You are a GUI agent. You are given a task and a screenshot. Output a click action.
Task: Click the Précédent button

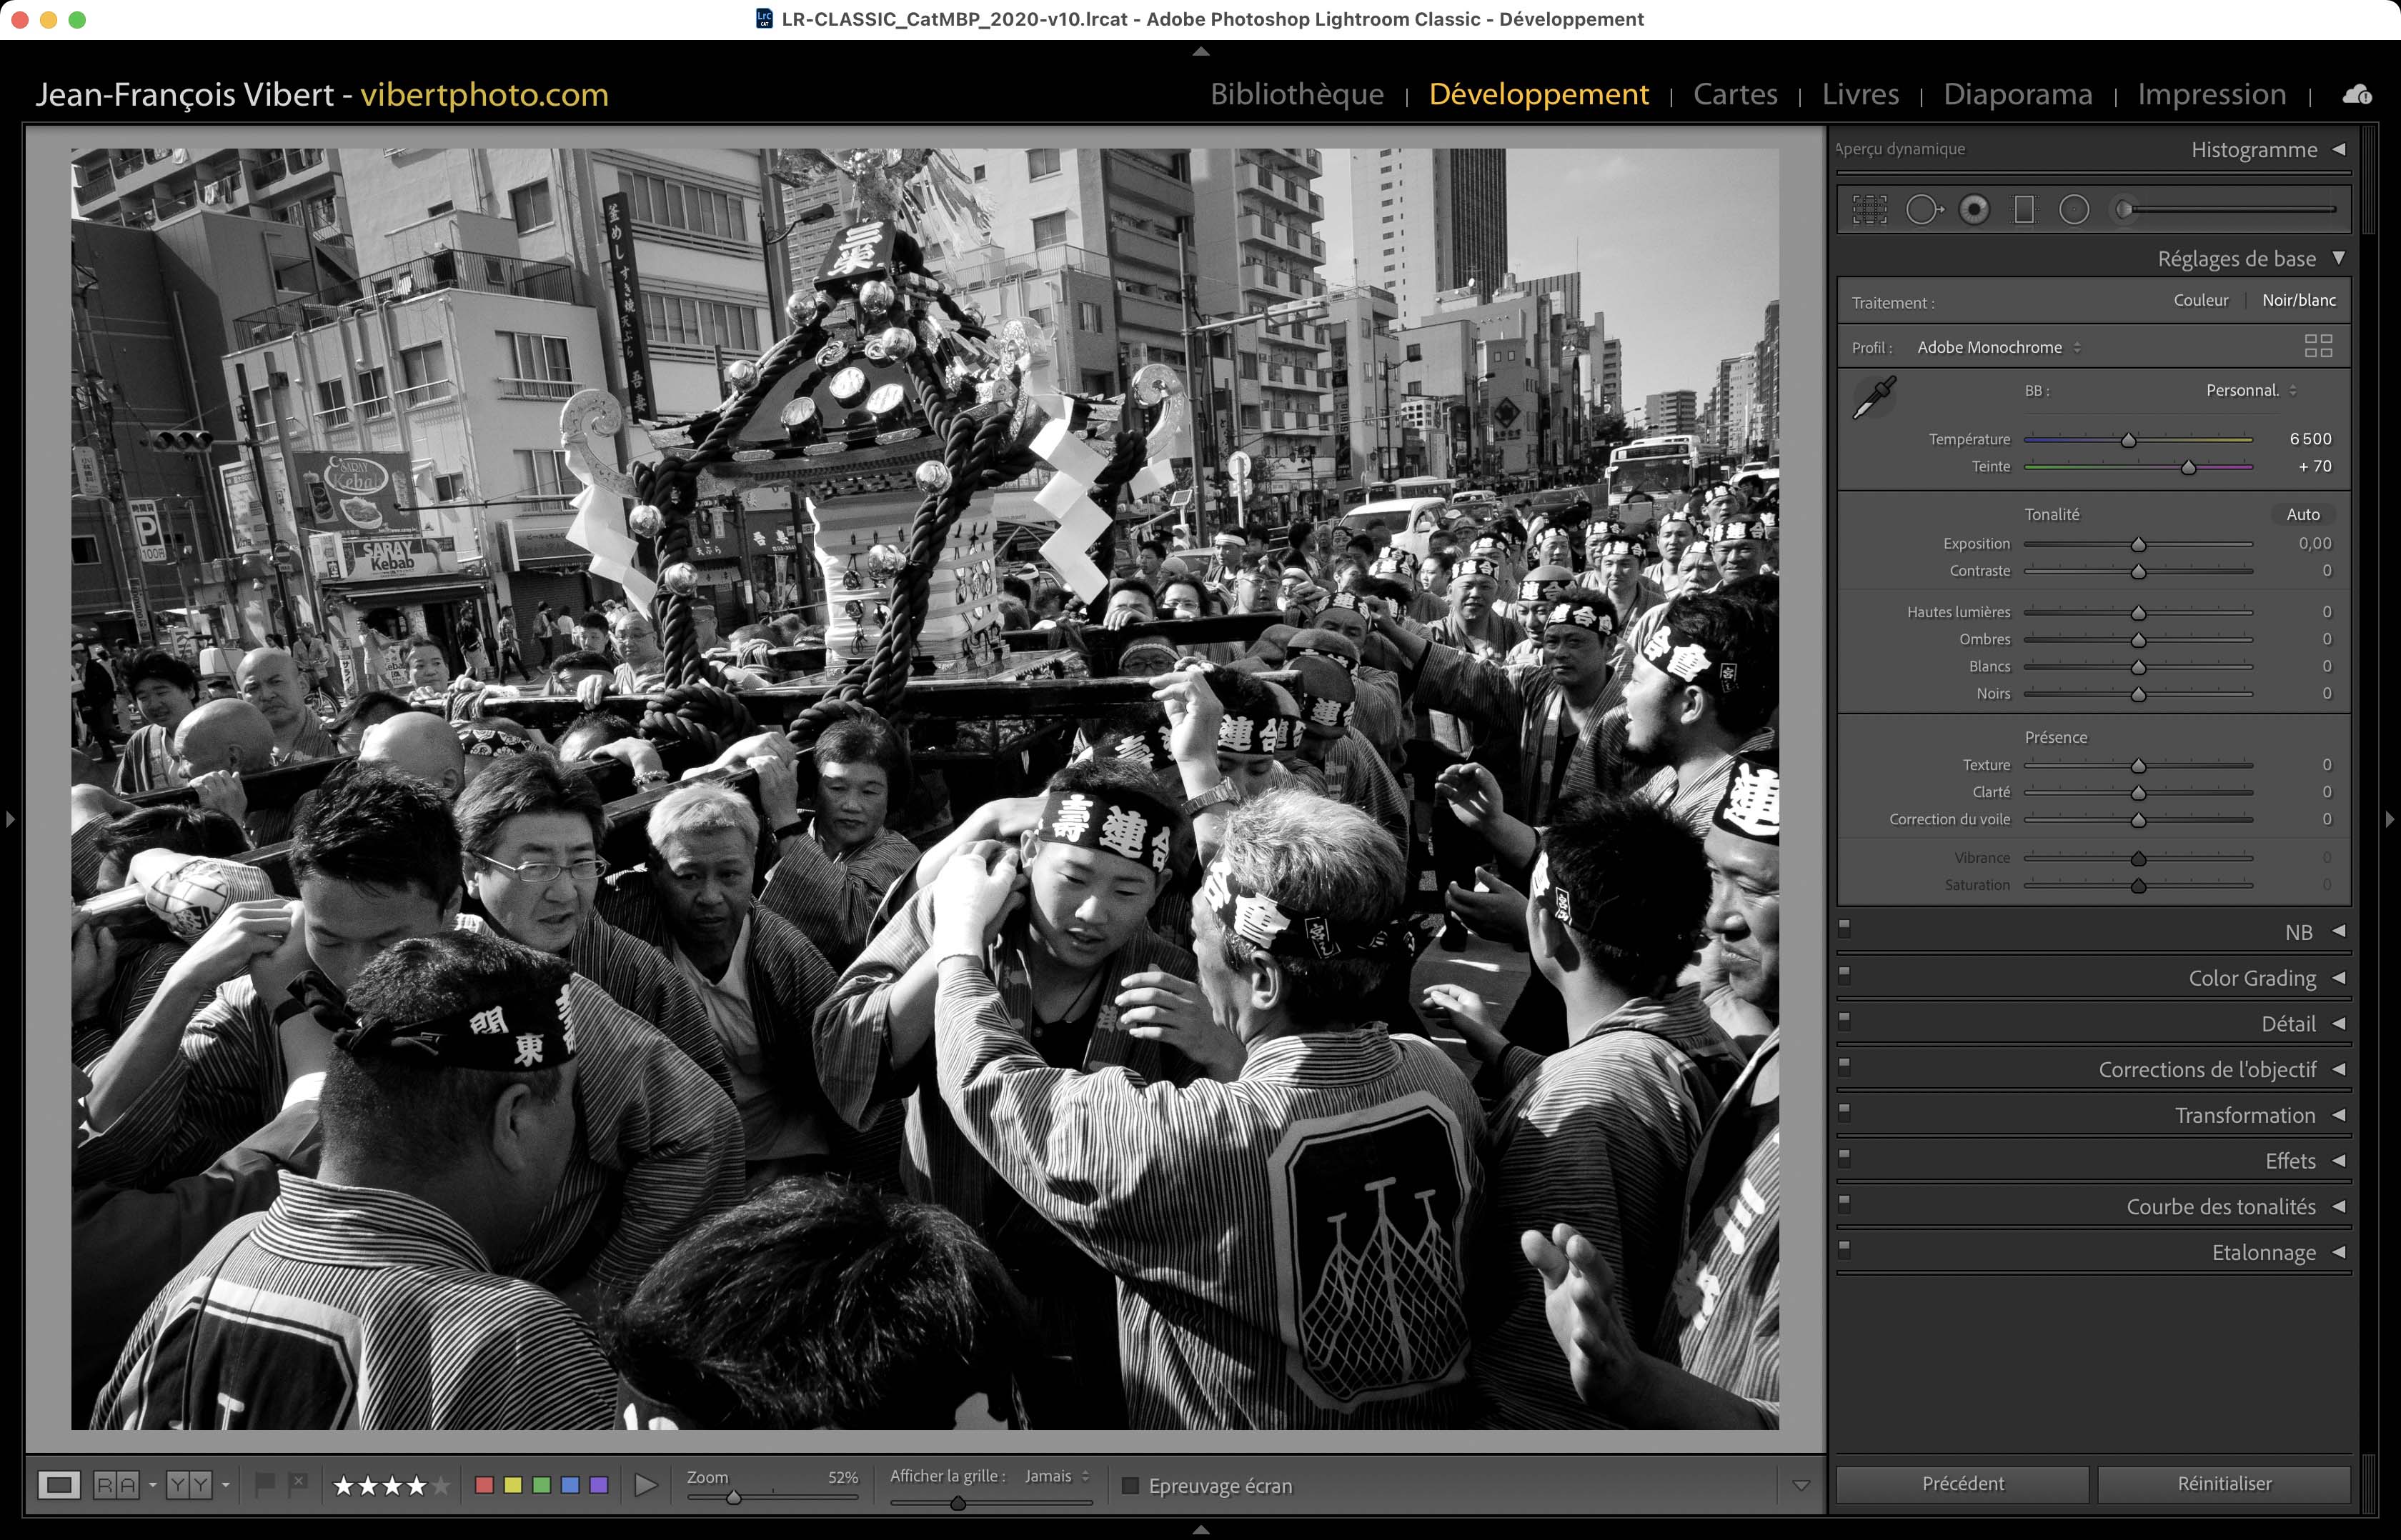pyautogui.click(x=1962, y=1483)
